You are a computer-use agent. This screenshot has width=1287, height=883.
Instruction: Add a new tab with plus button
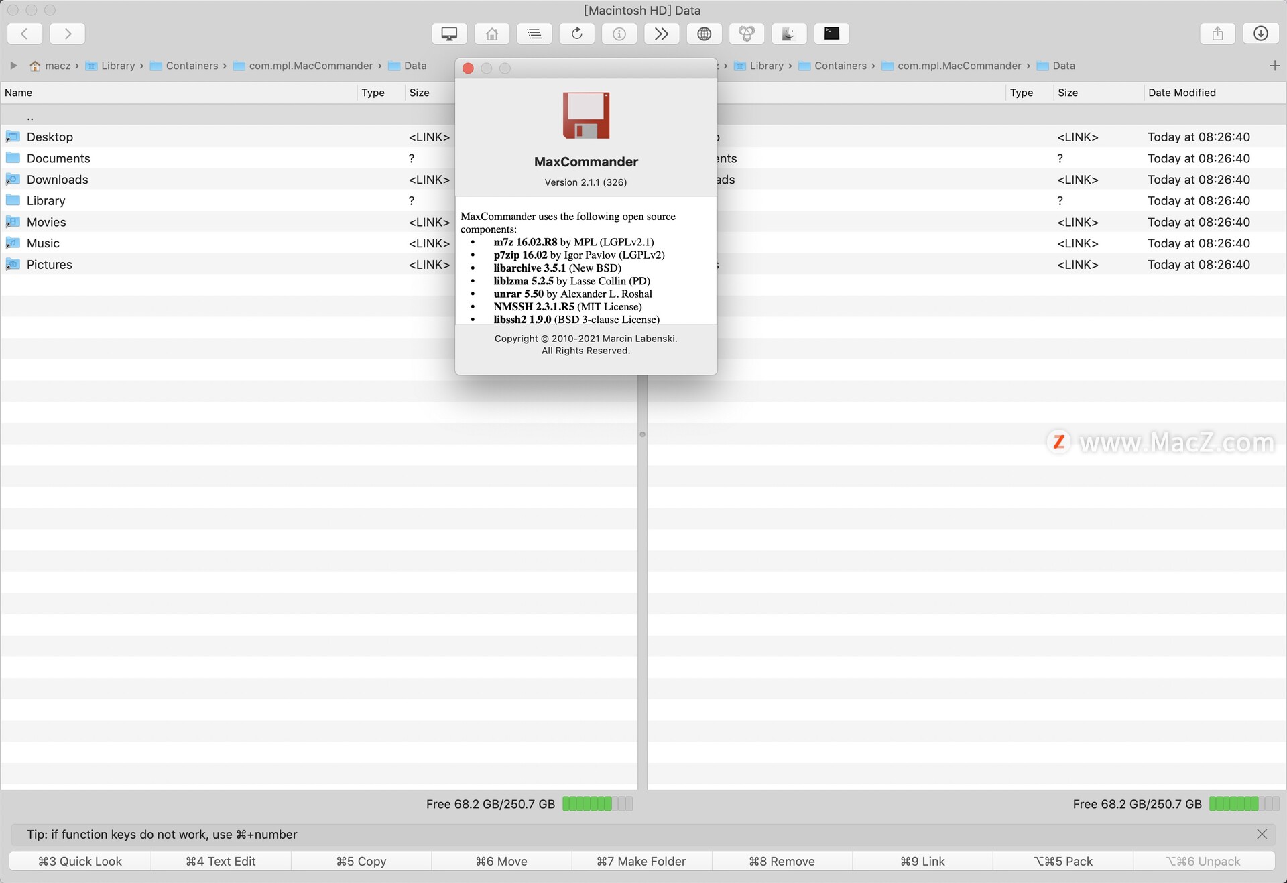pos(1274,66)
